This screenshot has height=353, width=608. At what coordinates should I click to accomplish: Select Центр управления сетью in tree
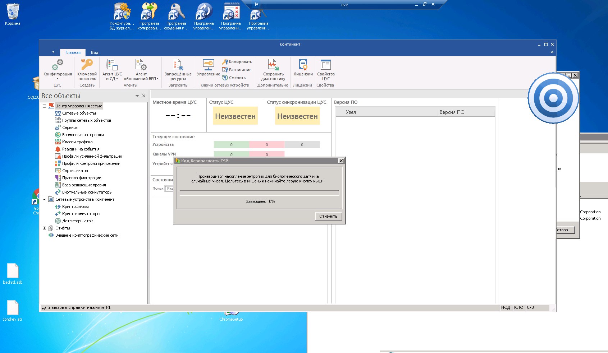(79, 106)
